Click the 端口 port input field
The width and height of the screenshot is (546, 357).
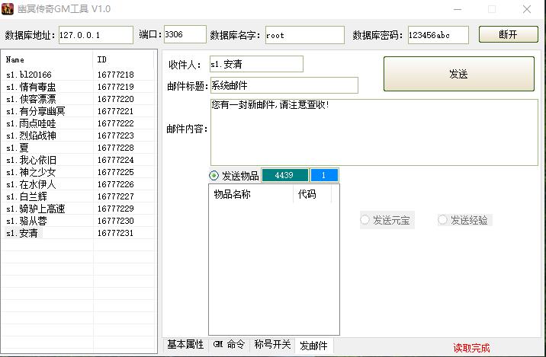click(185, 35)
